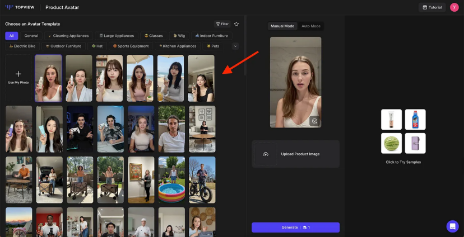The image size is (464, 237).
Task: Filter by Sports Equipment category
Action: coord(131,46)
